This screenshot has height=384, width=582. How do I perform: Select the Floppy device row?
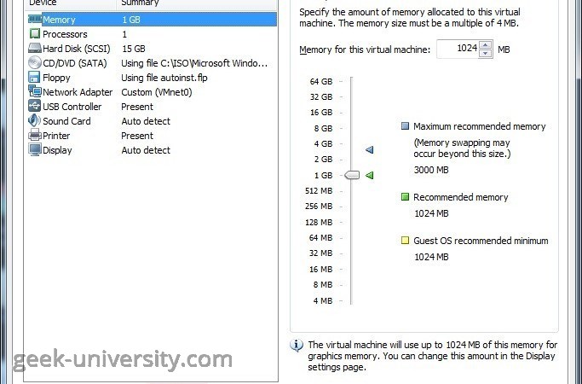(152, 78)
